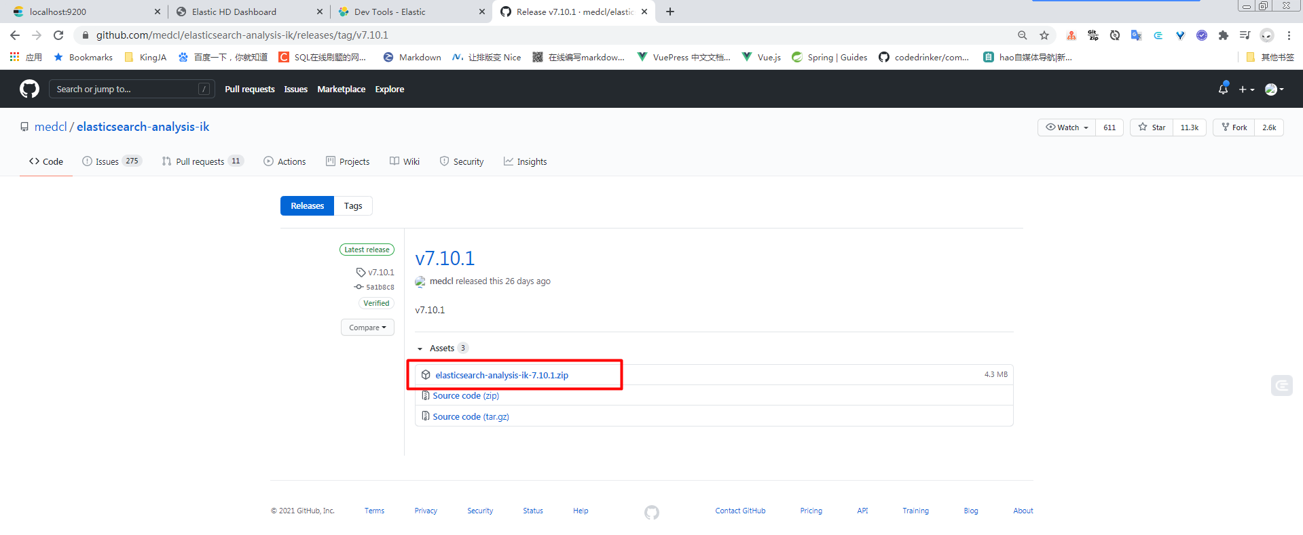
Task: Open the Compare dropdown
Action: point(367,328)
